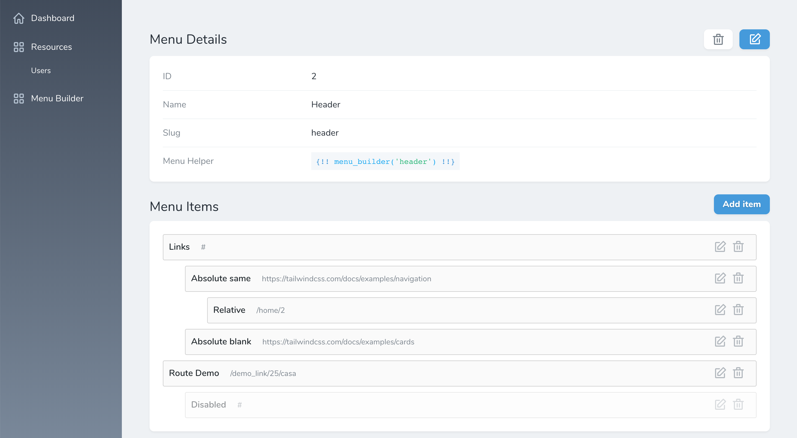Click the menu_builder helper code snippet

coord(385,161)
